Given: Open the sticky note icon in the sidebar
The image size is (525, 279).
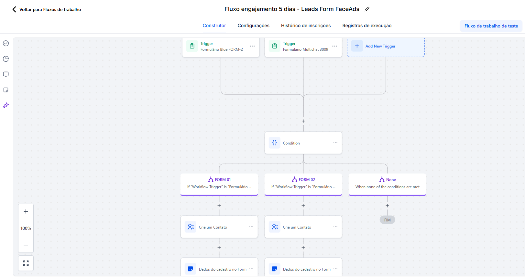Looking at the screenshot, I should tap(6, 90).
